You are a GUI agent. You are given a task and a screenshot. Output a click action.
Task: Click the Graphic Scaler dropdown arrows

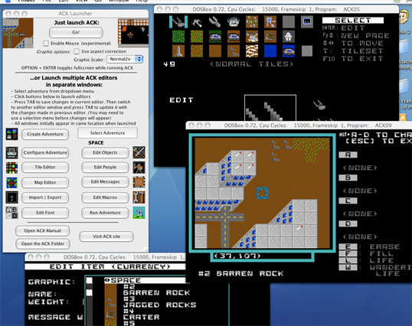pyautogui.click(x=139, y=60)
